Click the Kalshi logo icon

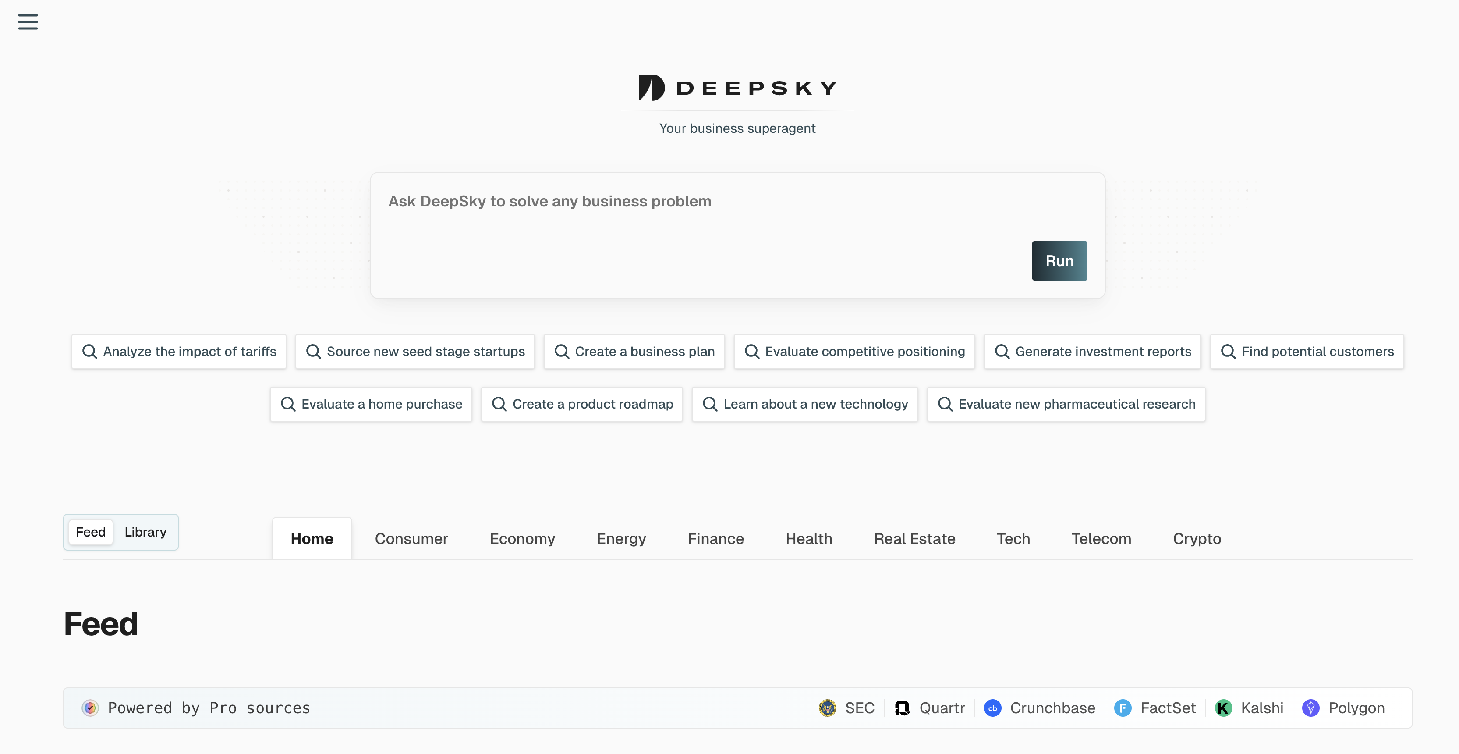(x=1223, y=708)
